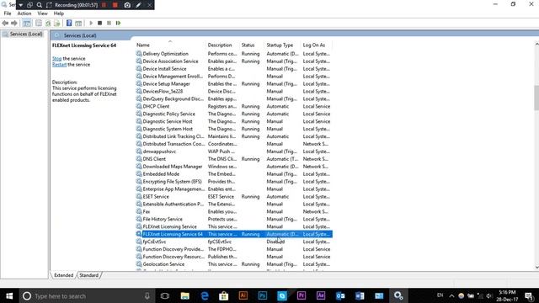
Task: Select Services (Local) in the console tree
Action: tap(26, 34)
